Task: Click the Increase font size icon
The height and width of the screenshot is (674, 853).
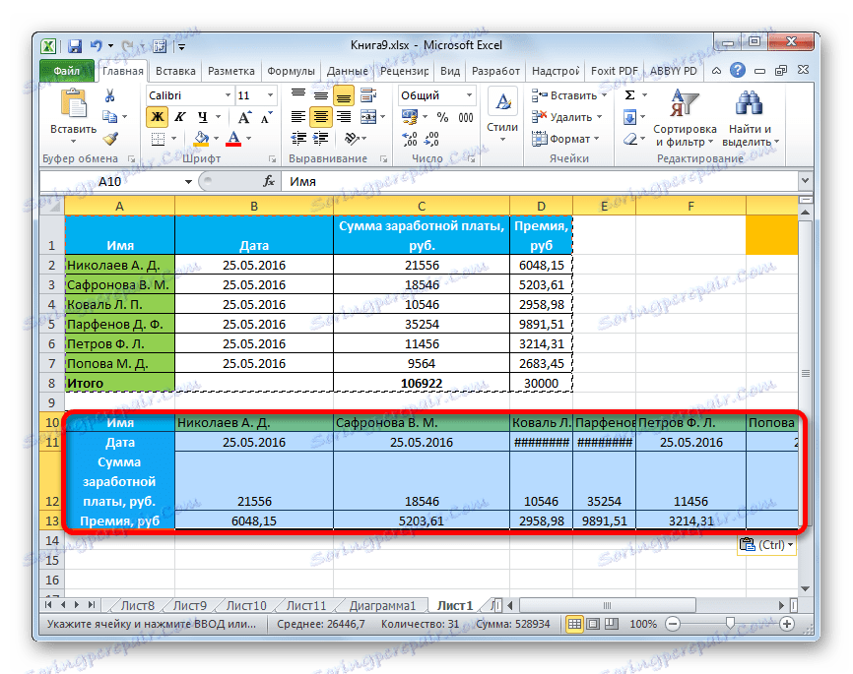Action: (245, 116)
